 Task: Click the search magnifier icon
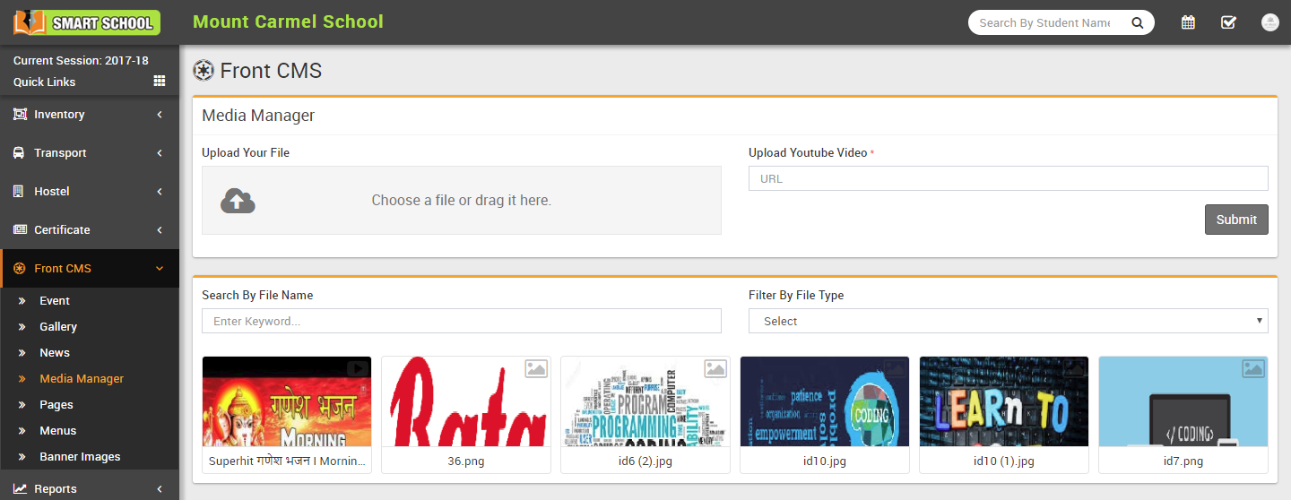coord(1137,23)
